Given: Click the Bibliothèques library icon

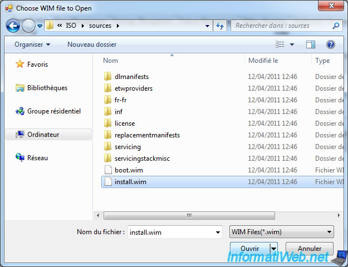Looking at the screenshot, I should pyautogui.click(x=19, y=88).
